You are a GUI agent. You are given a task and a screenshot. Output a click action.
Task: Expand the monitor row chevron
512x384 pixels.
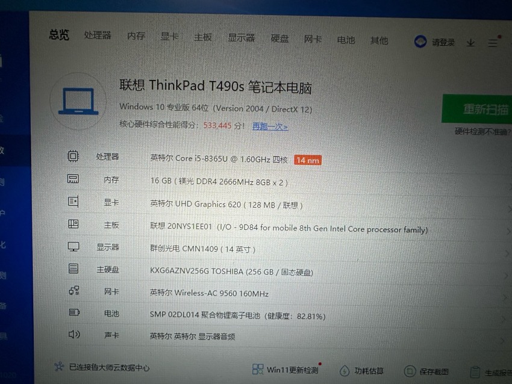507,253
